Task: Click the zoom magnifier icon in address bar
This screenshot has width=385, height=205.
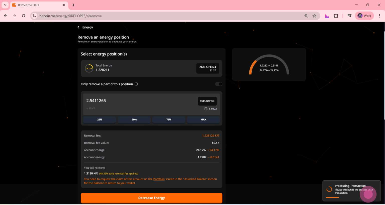Action: (x=306, y=16)
